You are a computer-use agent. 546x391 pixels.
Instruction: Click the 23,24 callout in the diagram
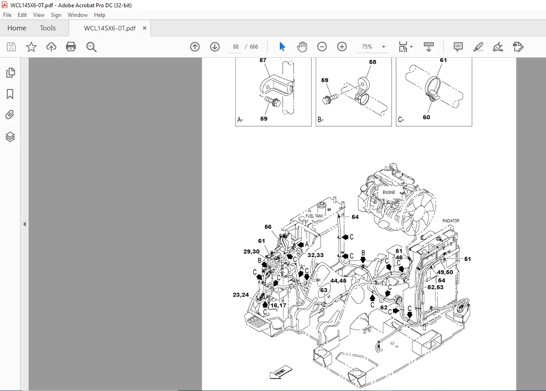click(241, 295)
